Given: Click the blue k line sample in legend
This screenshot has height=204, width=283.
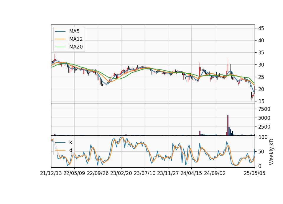Looking at the screenshot, I should [60, 143].
